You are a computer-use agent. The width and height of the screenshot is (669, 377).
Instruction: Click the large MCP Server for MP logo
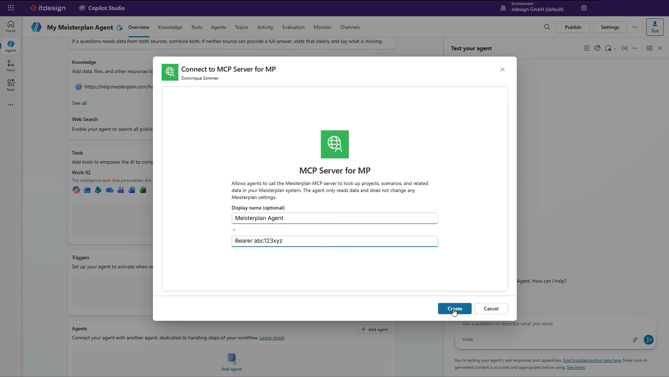point(335,144)
